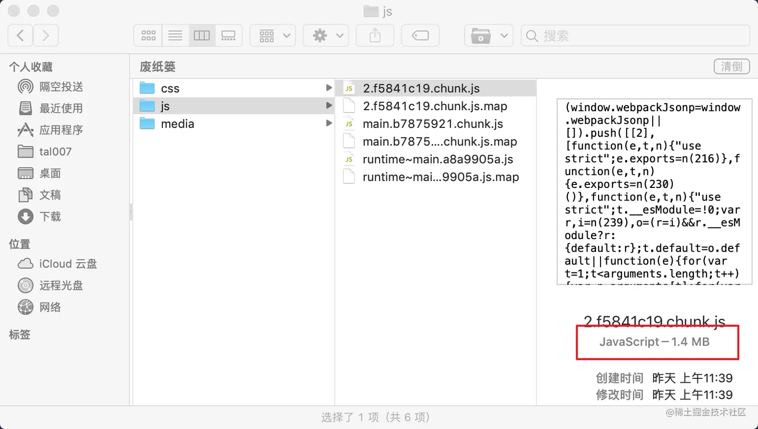Click the 清倒 empty trash button
Viewport: 758px width, 429px height.
coord(731,66)
